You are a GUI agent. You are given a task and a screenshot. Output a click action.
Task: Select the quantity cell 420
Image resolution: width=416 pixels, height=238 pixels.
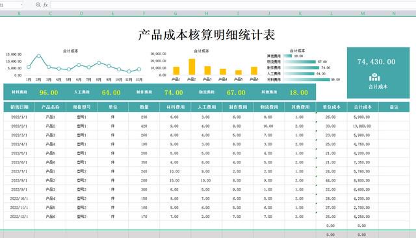(144, 126)
